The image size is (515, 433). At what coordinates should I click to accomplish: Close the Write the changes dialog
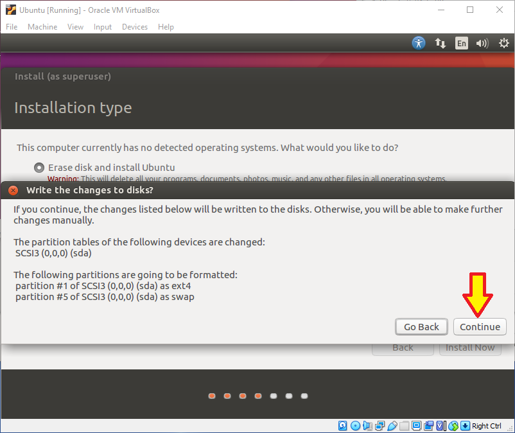click(x=13, y=190)
